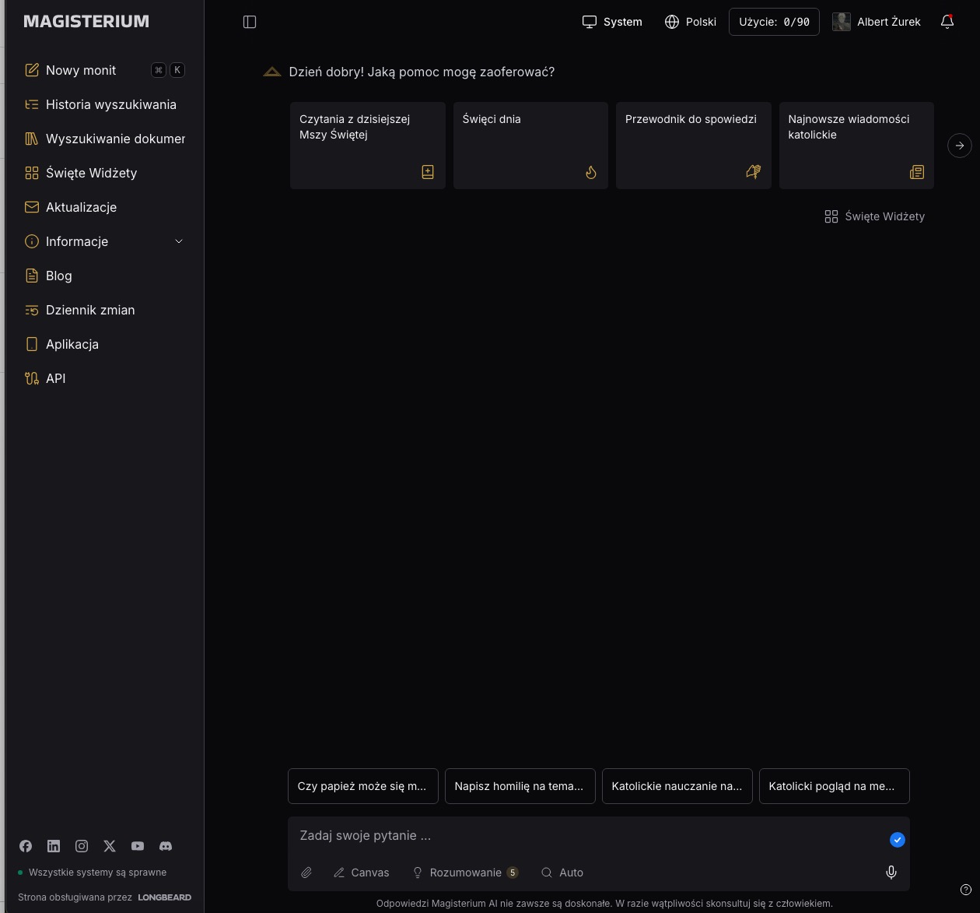Open the Albert Żurek account menu
980x913 pixels.
[877, 22]
